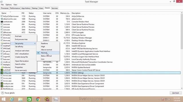This screenshot has height=102, width=183.
Task: Click the scrollbar up arrow
Action: click(182, 13)
